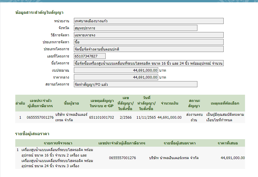Click the จังหวัด field showing สมุทรปราการ
This screenshot has width=258, height=177.
(135, 28)
